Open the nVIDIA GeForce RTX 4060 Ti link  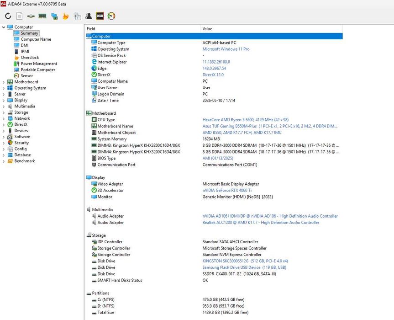[227, 190]
